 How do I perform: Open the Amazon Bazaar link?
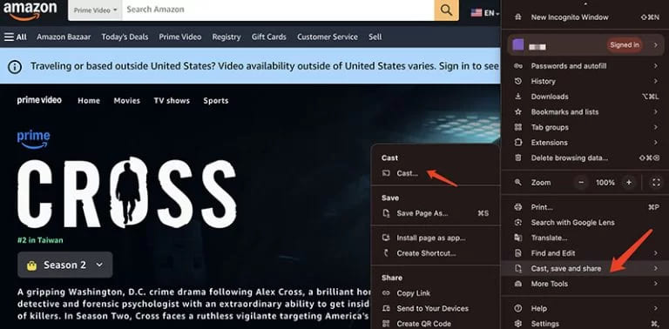(x=64, y=37)
